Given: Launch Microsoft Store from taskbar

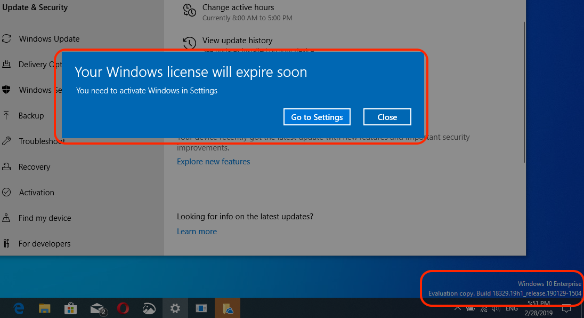Looking at the screenshot, I should click(x=70, y=308).
